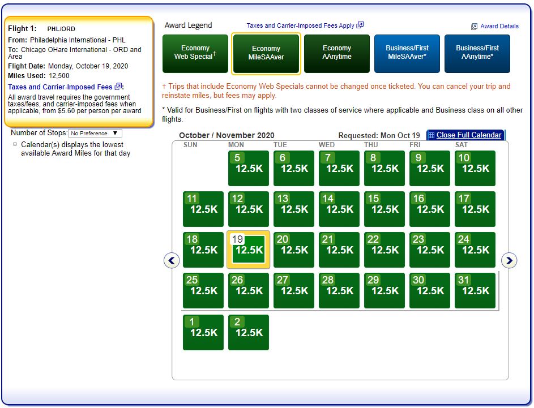
Task: Click popup icon next to Taxes heading in flight box
Action: click(x=118, y=87)
